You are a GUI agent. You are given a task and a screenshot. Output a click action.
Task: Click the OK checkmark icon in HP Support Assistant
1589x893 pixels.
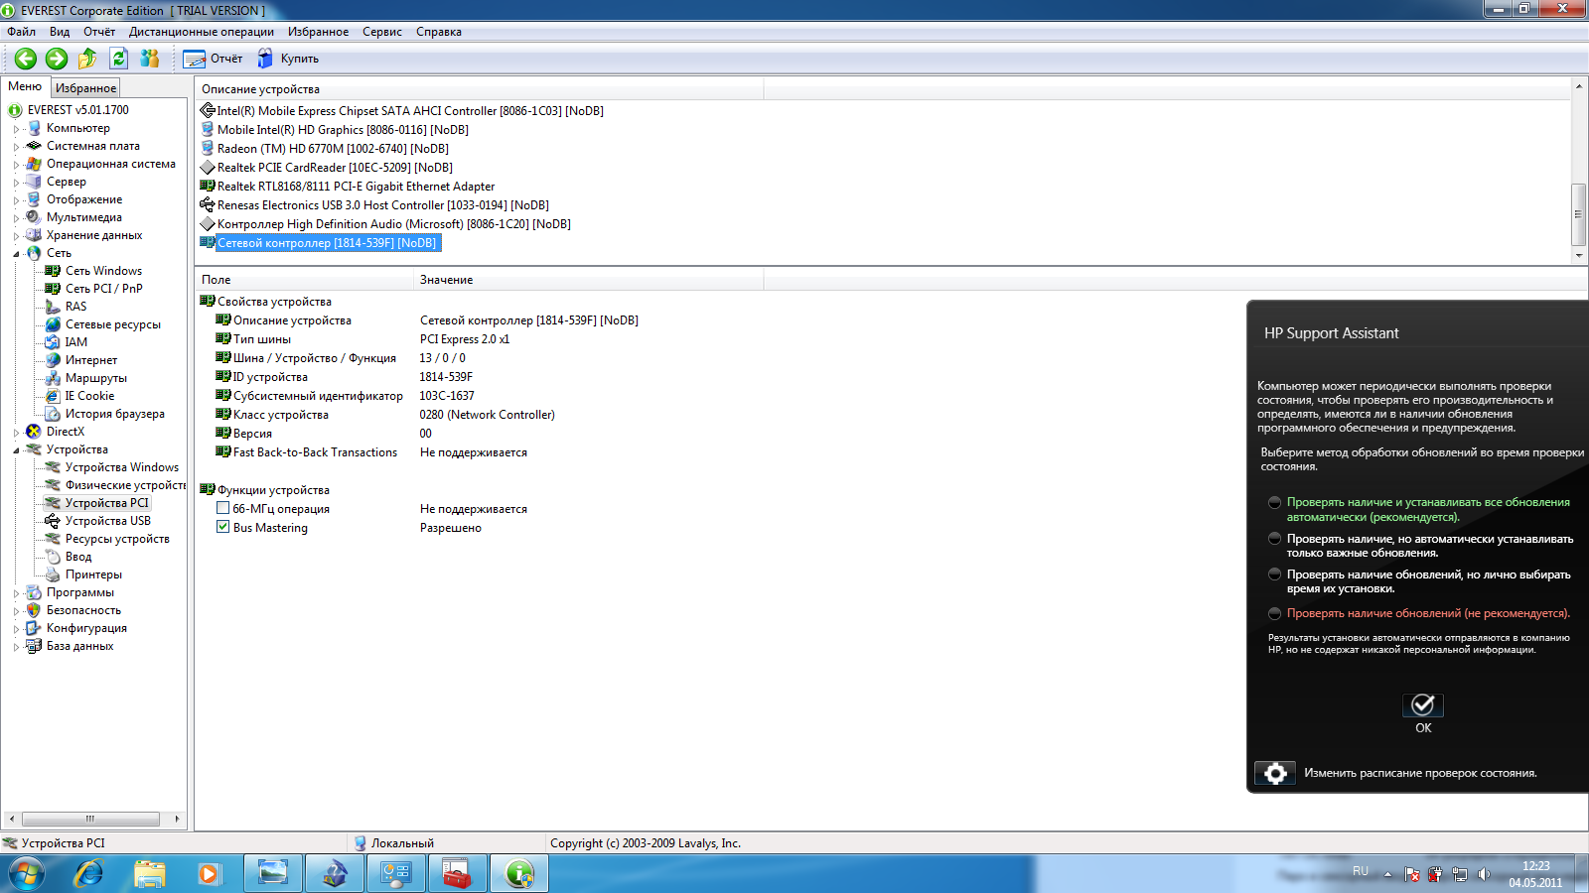pos(1423,704)
